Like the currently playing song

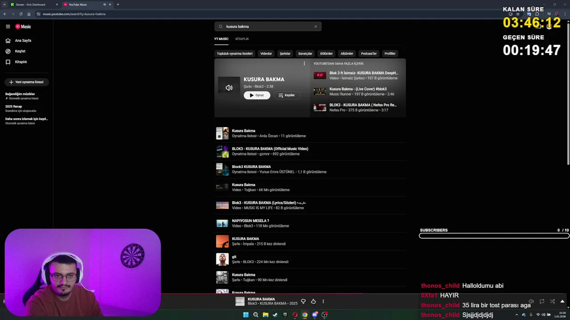[x=313, y=301]
